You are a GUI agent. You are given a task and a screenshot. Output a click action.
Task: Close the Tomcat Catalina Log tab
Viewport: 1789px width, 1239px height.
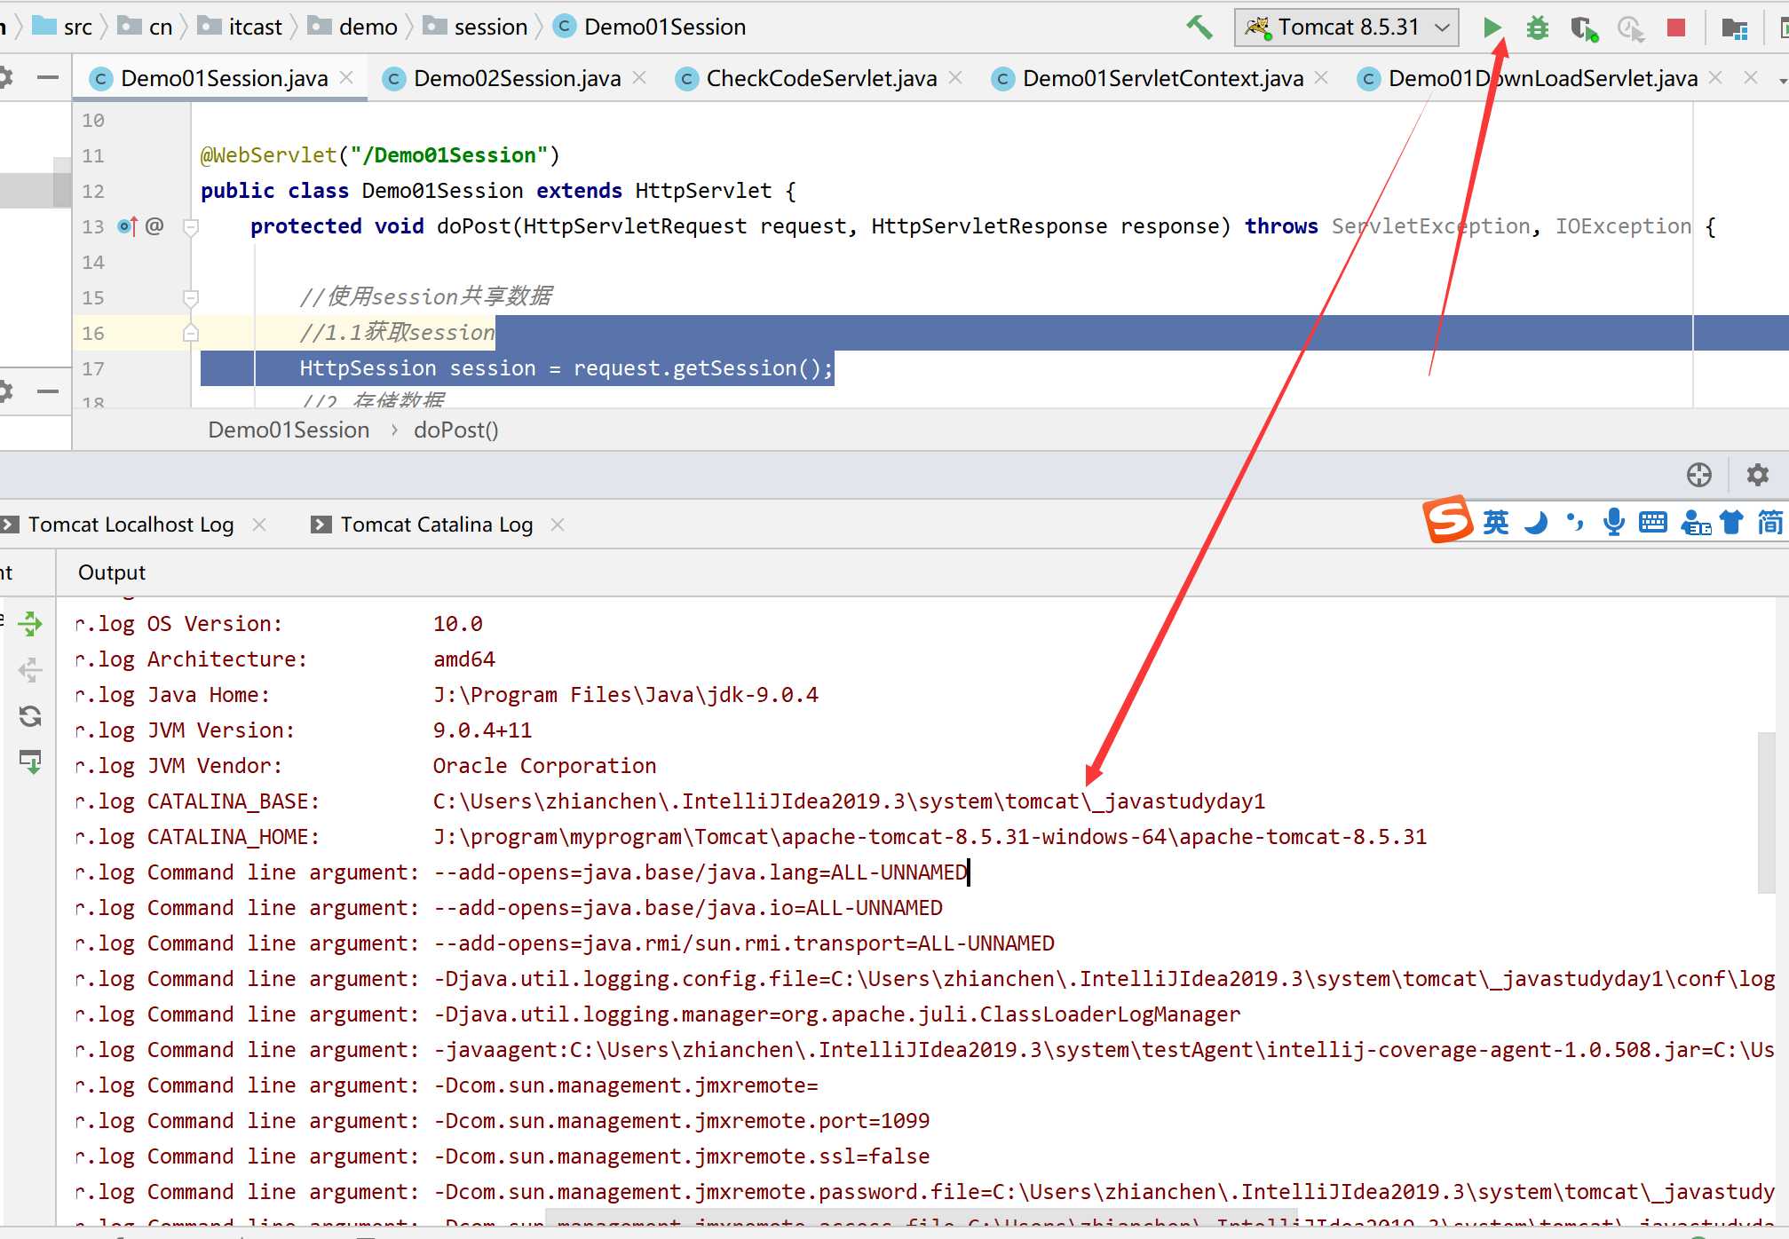tap(558, 525)
